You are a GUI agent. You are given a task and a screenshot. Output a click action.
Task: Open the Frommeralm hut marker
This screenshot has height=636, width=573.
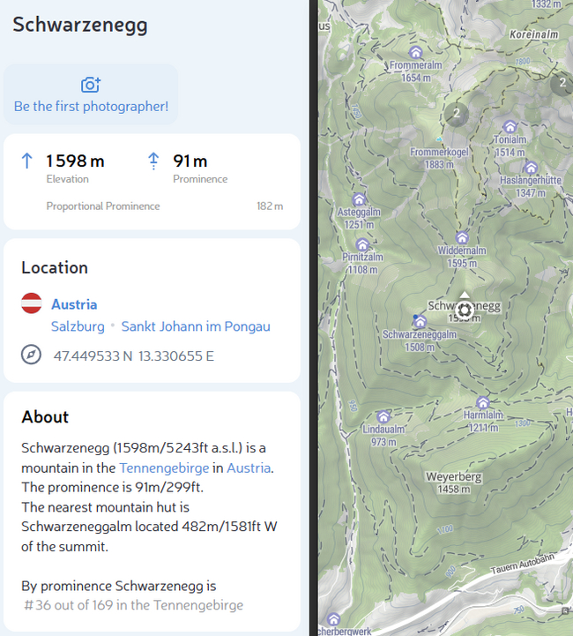(x=415, y=52)
